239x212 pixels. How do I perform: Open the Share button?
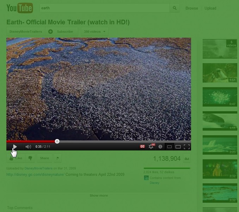click(x=44, y=158)
